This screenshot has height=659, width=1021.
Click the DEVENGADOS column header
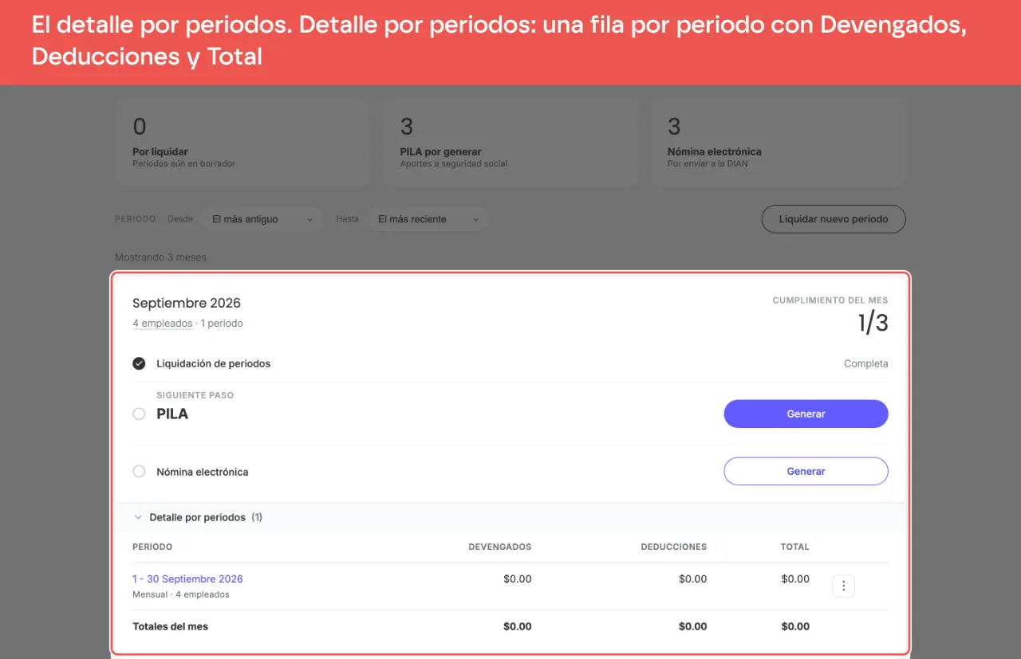499,547
